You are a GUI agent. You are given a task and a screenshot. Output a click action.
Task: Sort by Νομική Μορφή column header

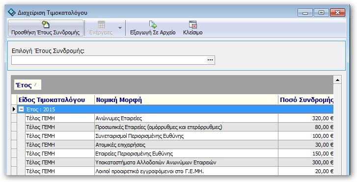tap(186, 100)
